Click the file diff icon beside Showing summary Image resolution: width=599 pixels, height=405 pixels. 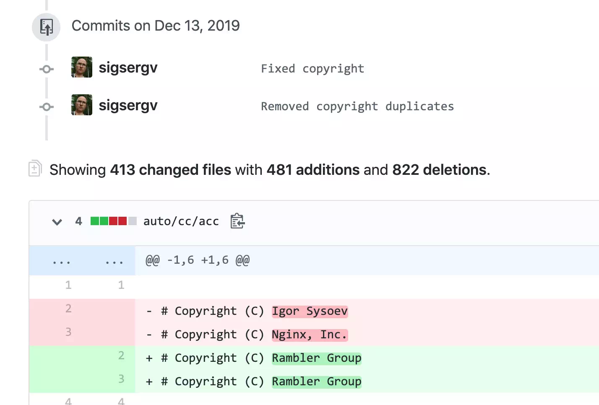pyautogui.click(x=35, y=169)
